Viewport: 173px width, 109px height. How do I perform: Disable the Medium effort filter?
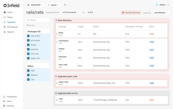point(28,75)
